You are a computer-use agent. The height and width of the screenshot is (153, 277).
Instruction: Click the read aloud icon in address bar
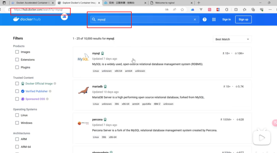[174, 10]
